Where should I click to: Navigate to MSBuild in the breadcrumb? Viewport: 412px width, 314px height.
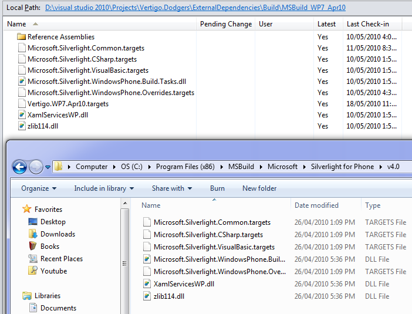(241, 167)
